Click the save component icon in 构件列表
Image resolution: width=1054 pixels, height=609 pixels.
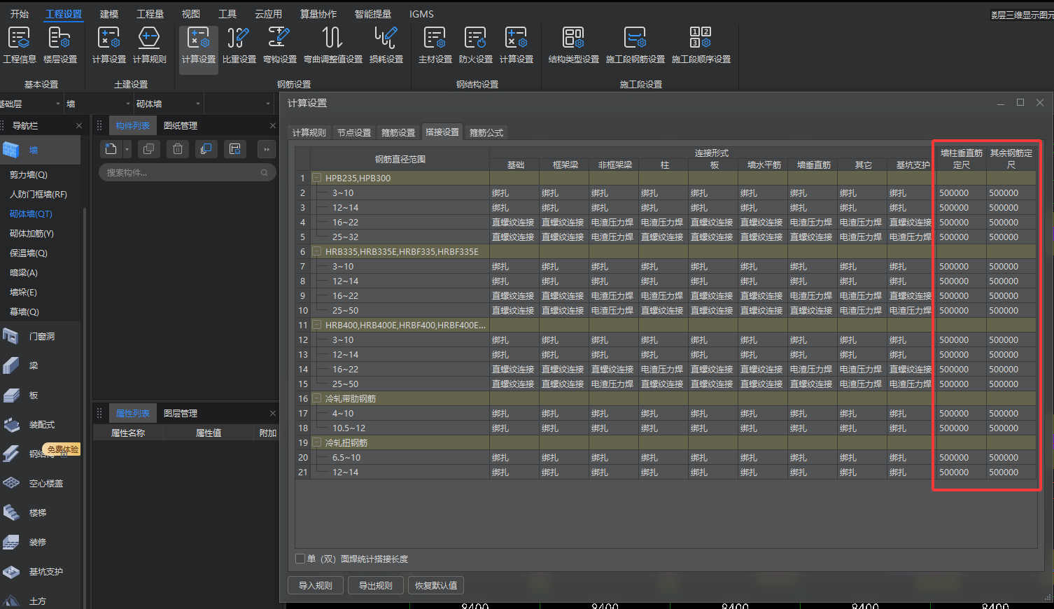pyautogui.click(x=235, y=149)
